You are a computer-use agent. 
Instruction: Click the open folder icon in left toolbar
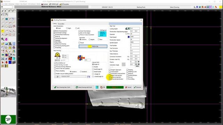click(x=3, y=44)
